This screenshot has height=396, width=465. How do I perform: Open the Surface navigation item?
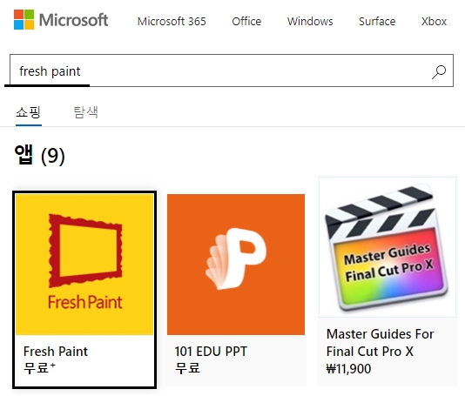(x=377, y=22)
